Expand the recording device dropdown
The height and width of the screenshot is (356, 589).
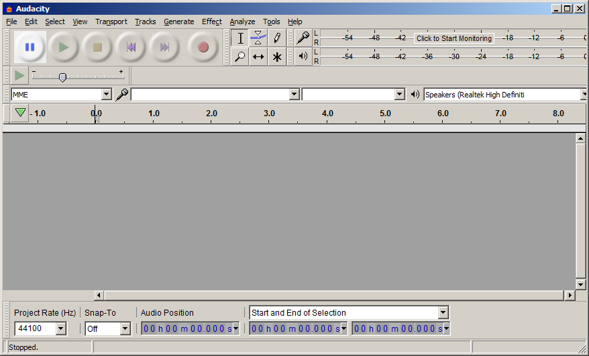294,94
